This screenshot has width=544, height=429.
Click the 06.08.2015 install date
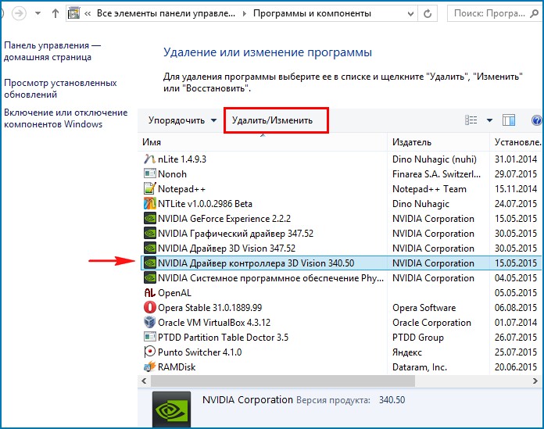click(516, 308)
